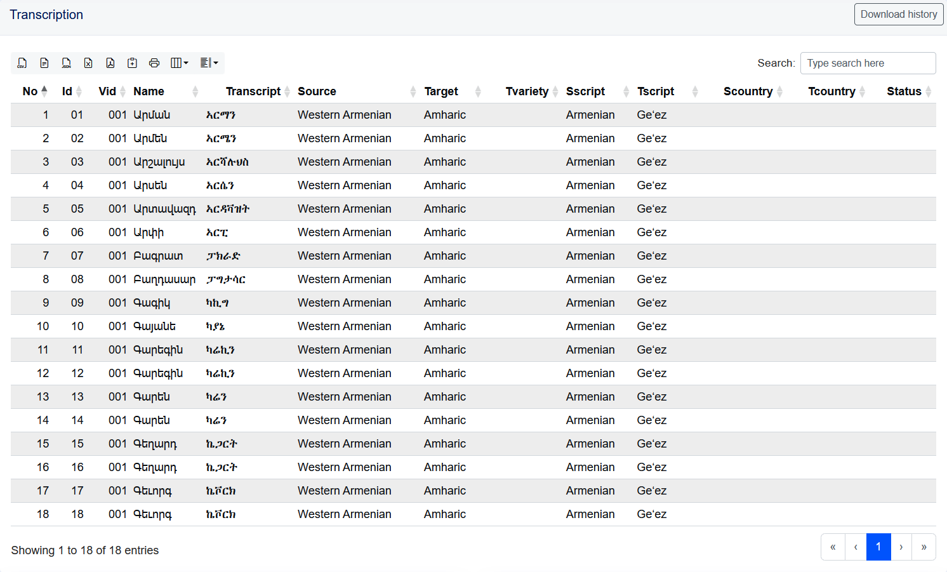Select the name Արման in row 1

coord(152,115)
